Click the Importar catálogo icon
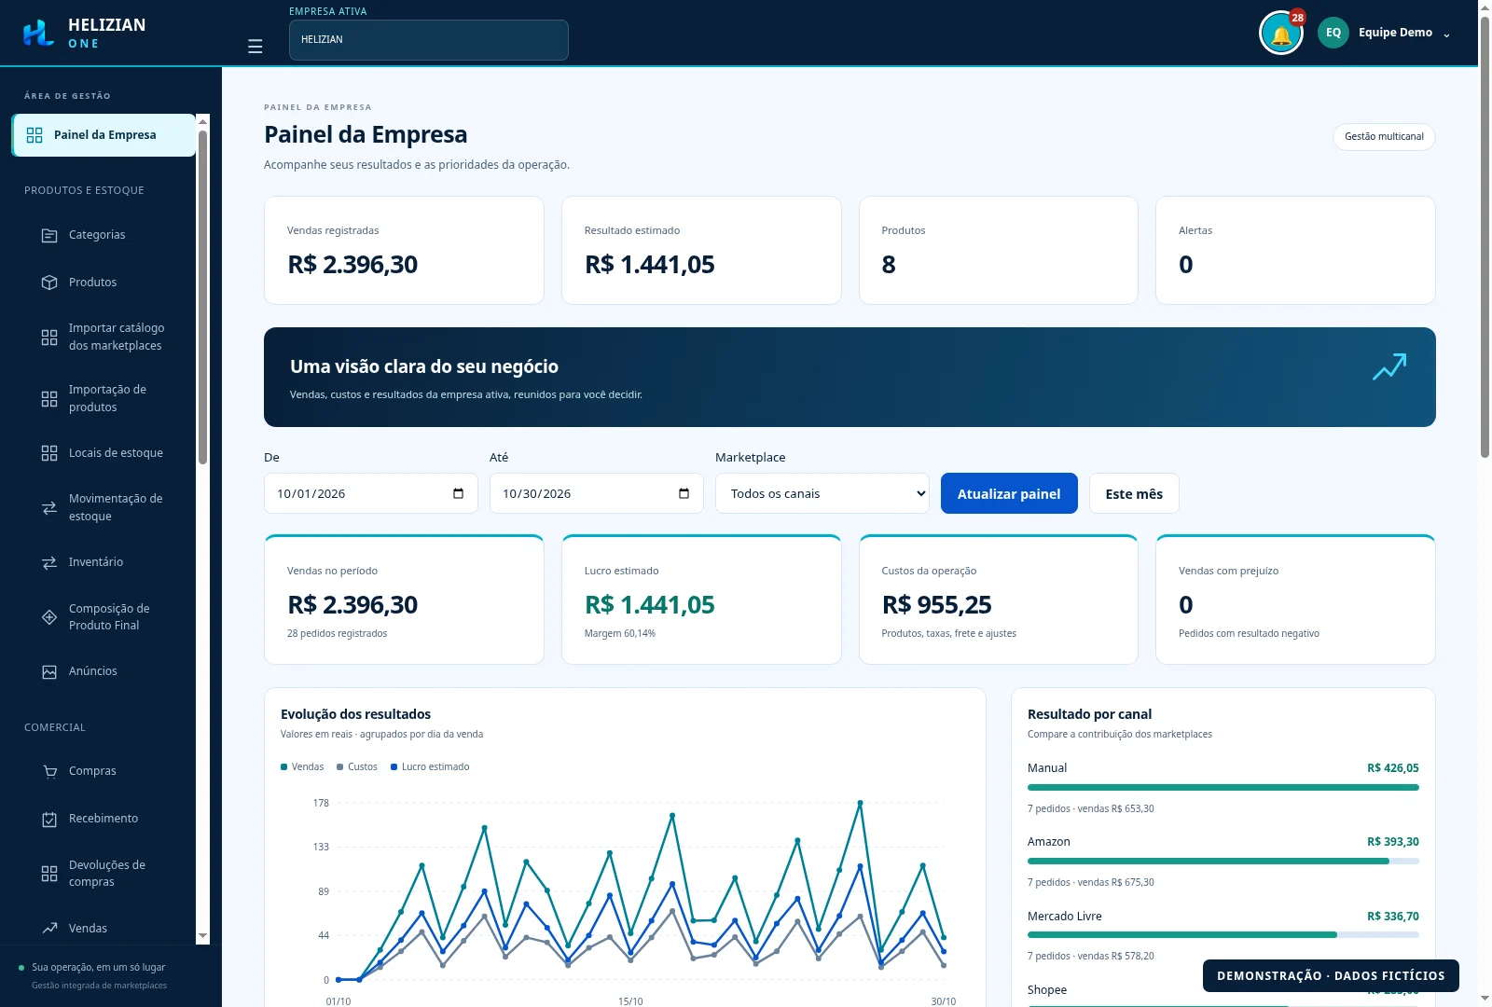 pos(49,337)
